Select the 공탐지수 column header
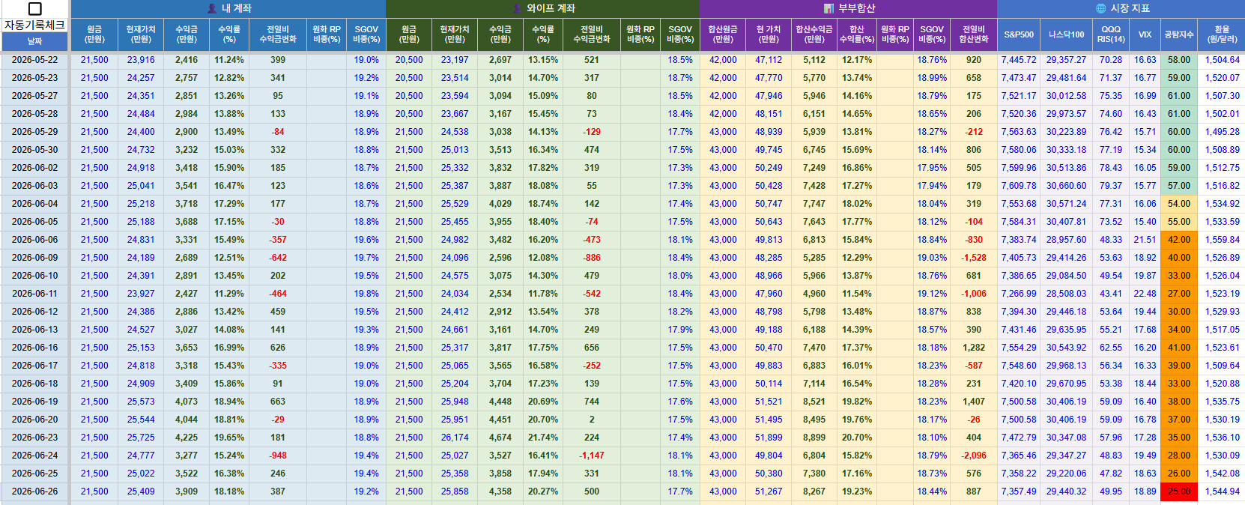 1178,34
